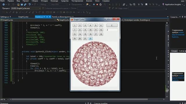Image resolution: width=186 pixels, height=104 pixels.
Task: Open the Правка menu
Action: [10, 1]
